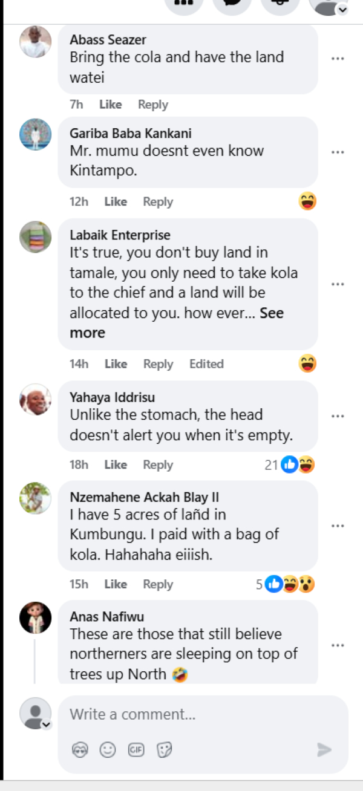Image resolution: width=363 pixels, height=791 pixels.
Task: Open options for Yahaya Iddrisu's comment
Action: [338, 416]
